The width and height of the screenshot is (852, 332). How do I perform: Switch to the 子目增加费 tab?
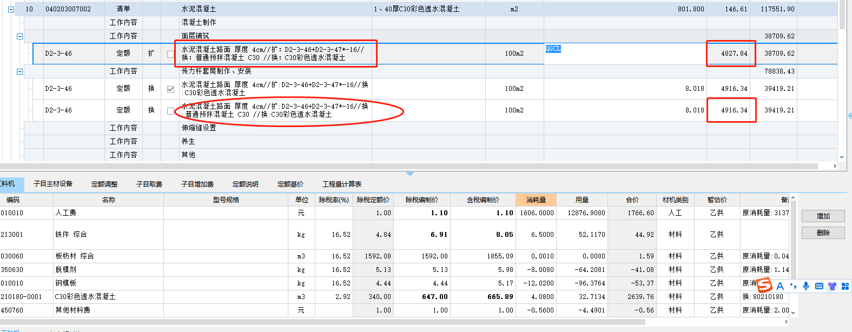click(197, 184)
